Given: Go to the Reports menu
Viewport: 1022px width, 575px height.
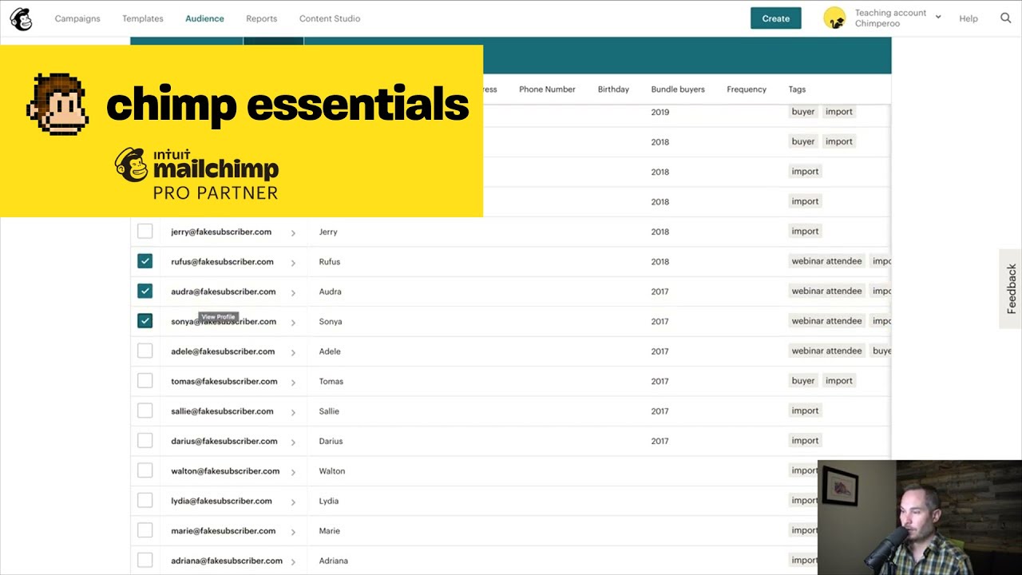Looking at the screenshot, I should [x=262, y=18].
